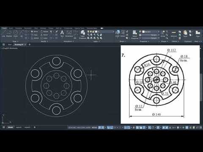Close the Drawing1 file tab
The width and height of the screenshot is (203, 152).
click(25, 45)
